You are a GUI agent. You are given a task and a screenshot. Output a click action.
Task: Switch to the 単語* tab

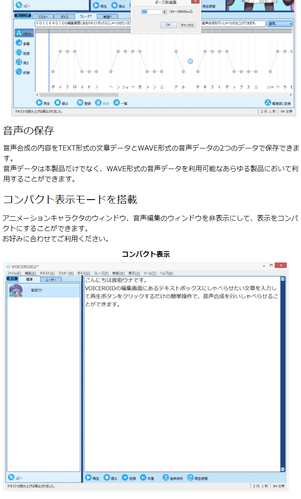107,16
